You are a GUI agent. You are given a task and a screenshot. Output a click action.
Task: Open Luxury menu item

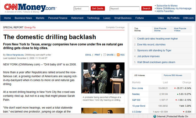point(107,18)
